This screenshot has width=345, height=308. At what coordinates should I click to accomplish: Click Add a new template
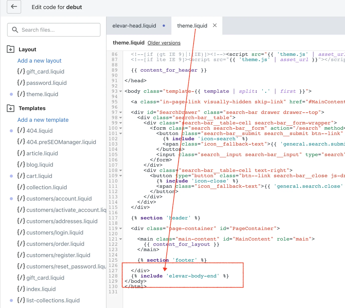[x=43, y=120]
